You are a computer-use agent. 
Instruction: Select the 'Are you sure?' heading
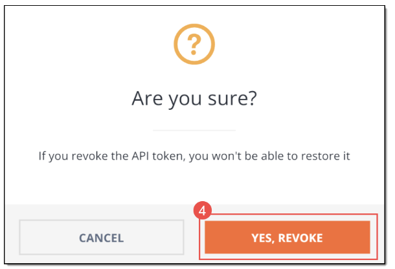194,99
